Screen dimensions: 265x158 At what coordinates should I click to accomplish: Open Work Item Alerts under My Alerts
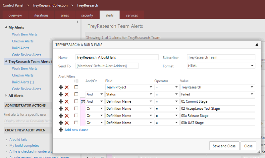(25, 34)
